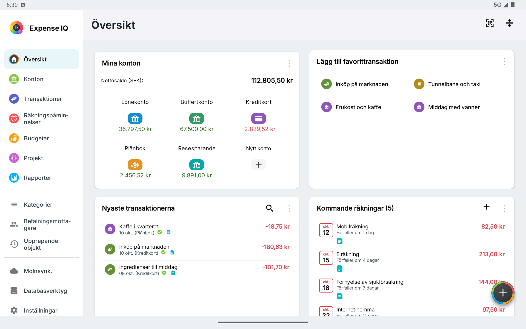The width and height of the screenshot is (526, 329).
Task: Open Databasverktyg in sidebar
Action: coord(41,291)
